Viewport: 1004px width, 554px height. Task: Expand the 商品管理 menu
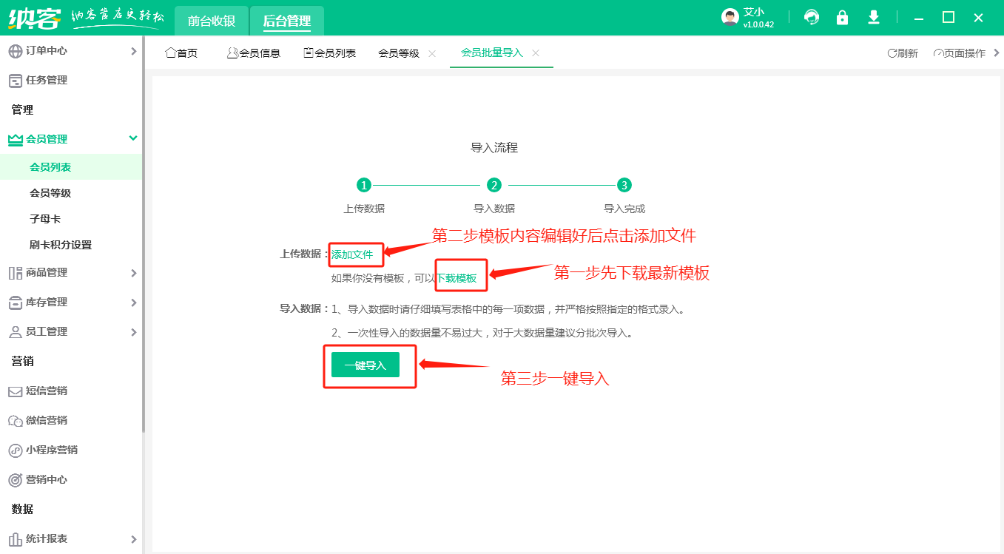(x=47, y=273)
